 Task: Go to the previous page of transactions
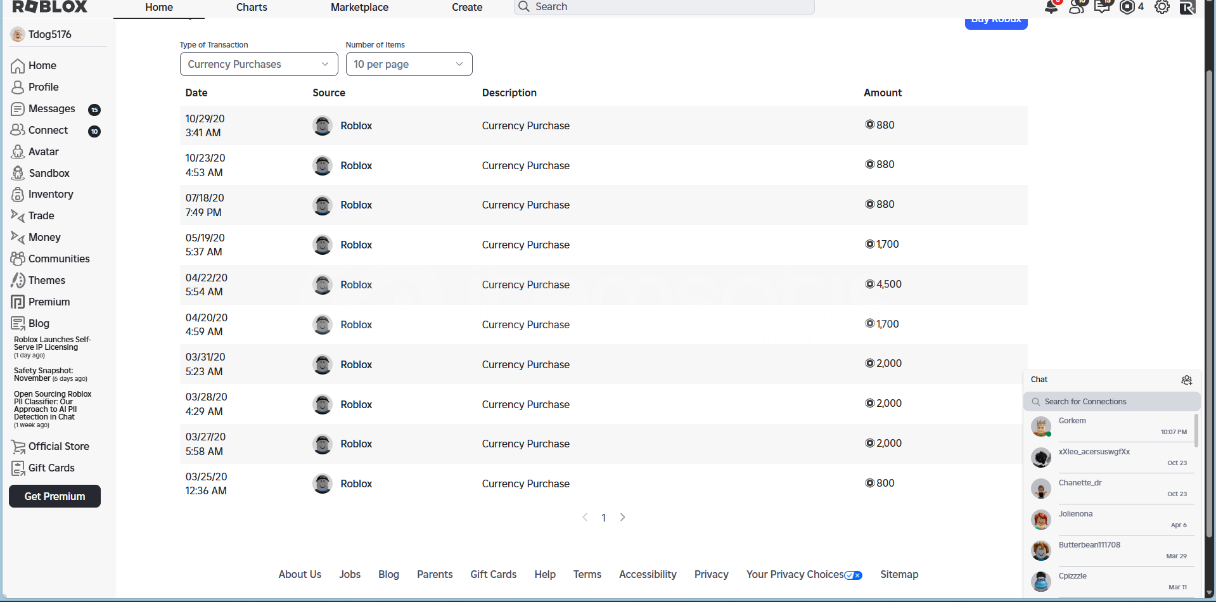[585, 517]
